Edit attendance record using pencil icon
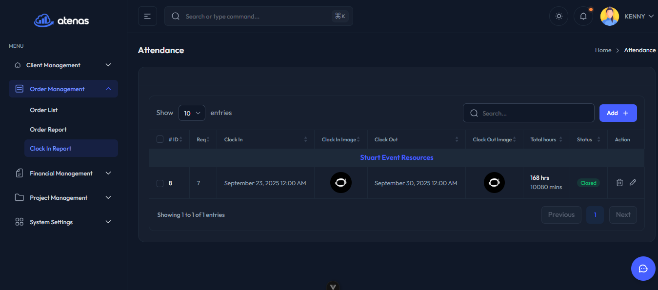658x290 pixels. pos(633,183)
